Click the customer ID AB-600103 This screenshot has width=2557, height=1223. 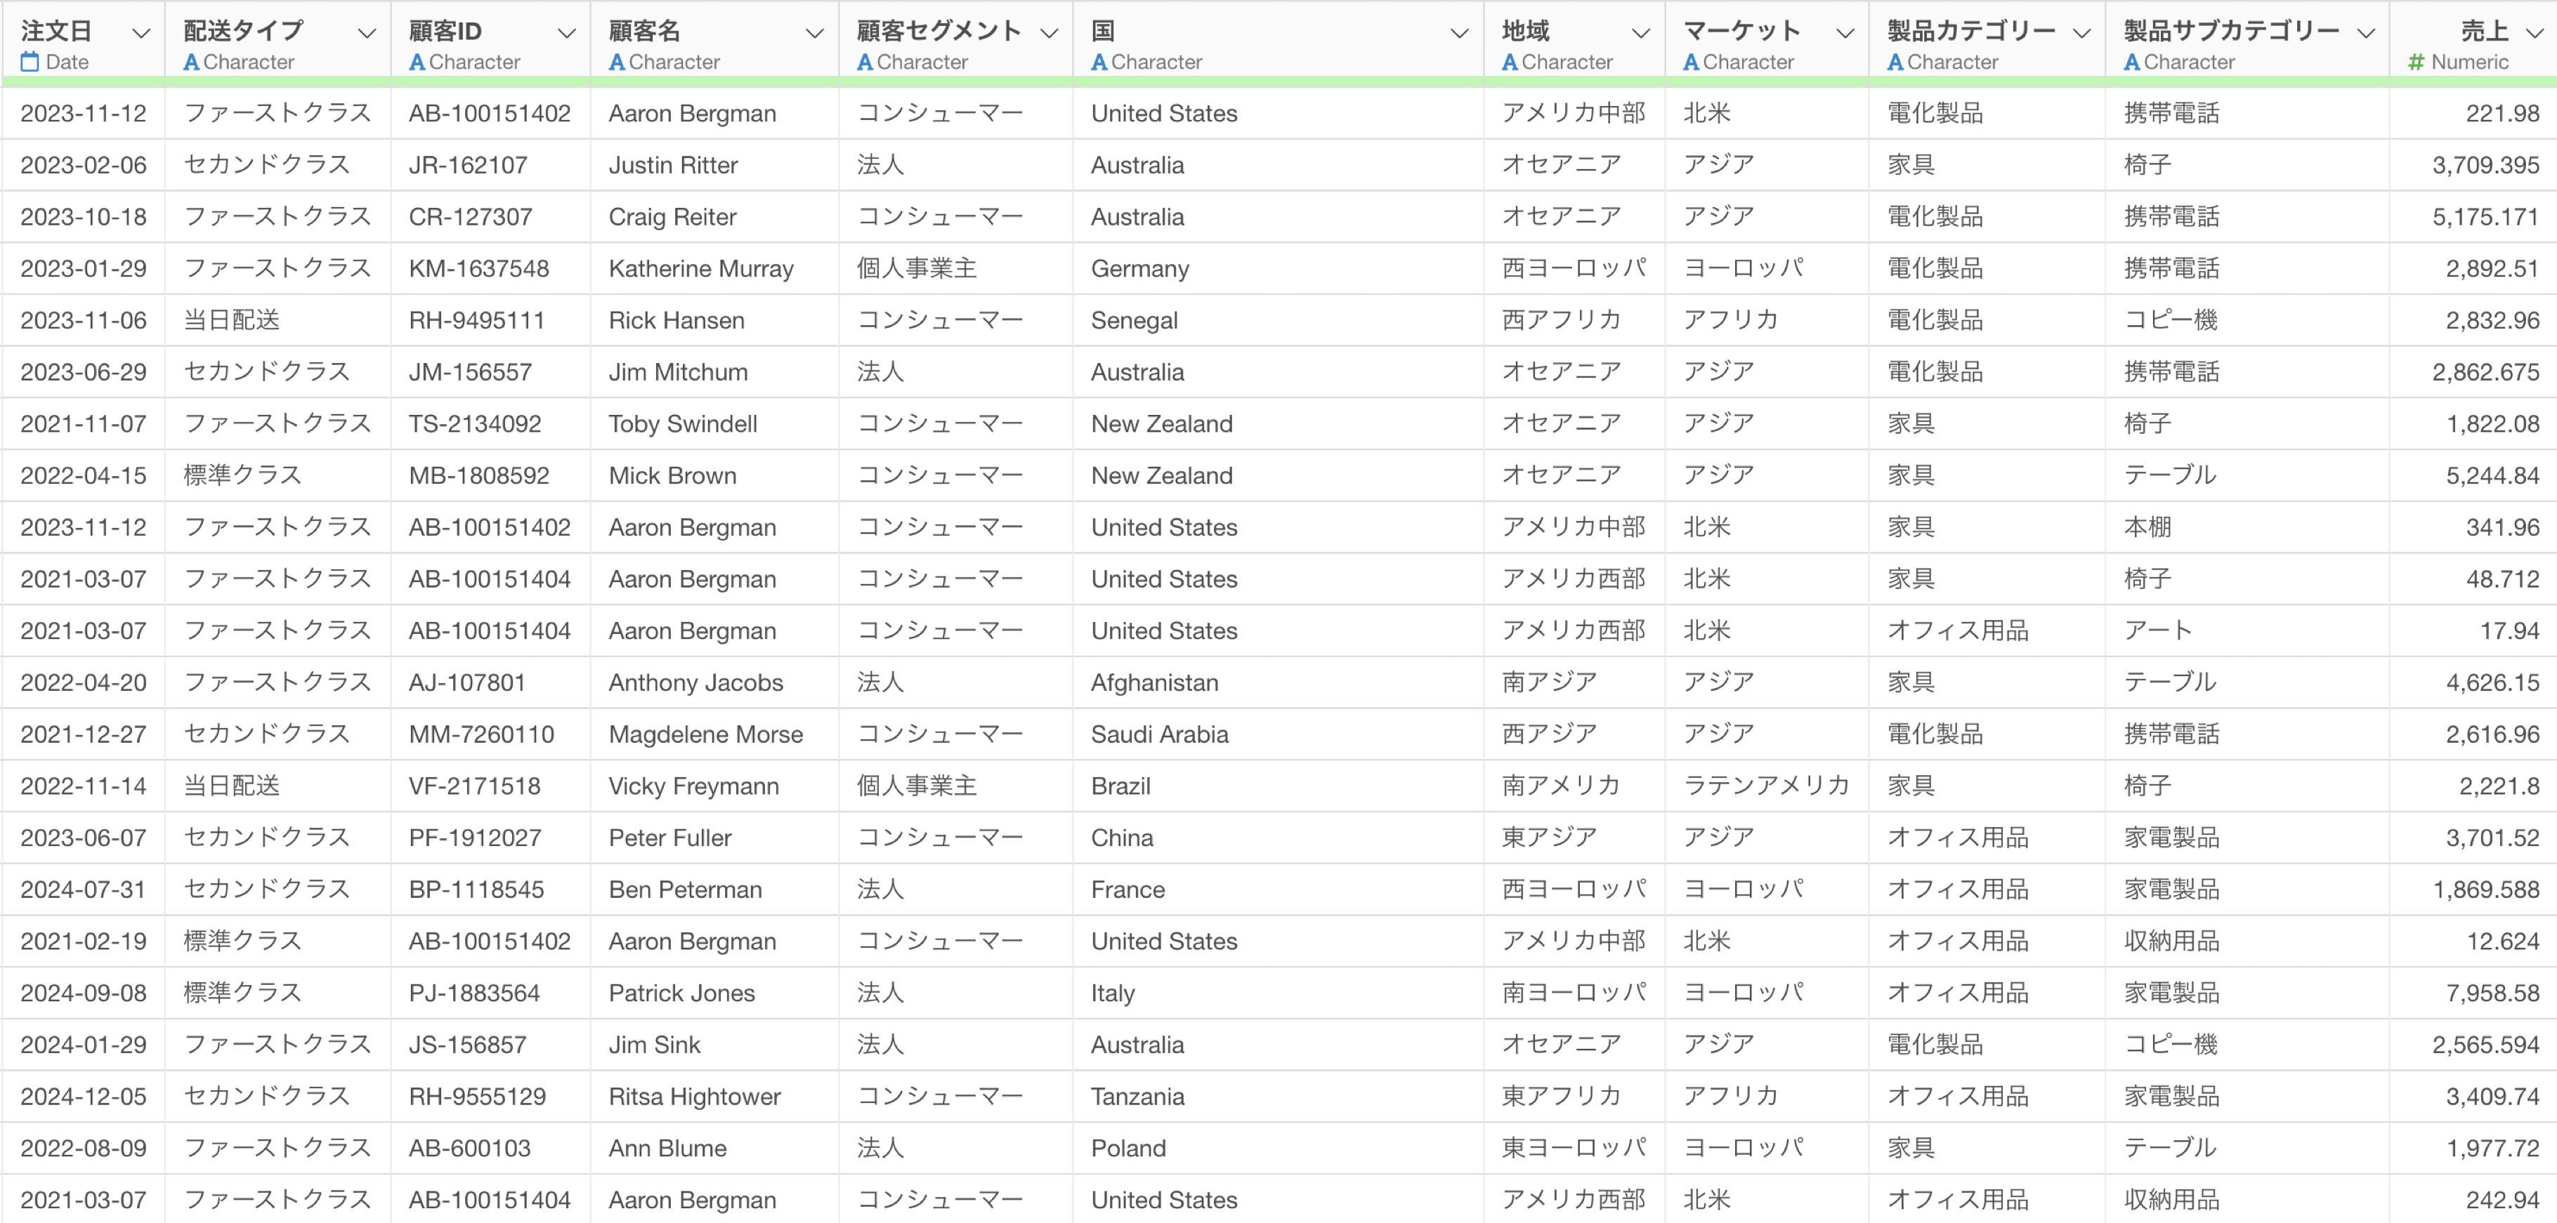[469, 1148]
